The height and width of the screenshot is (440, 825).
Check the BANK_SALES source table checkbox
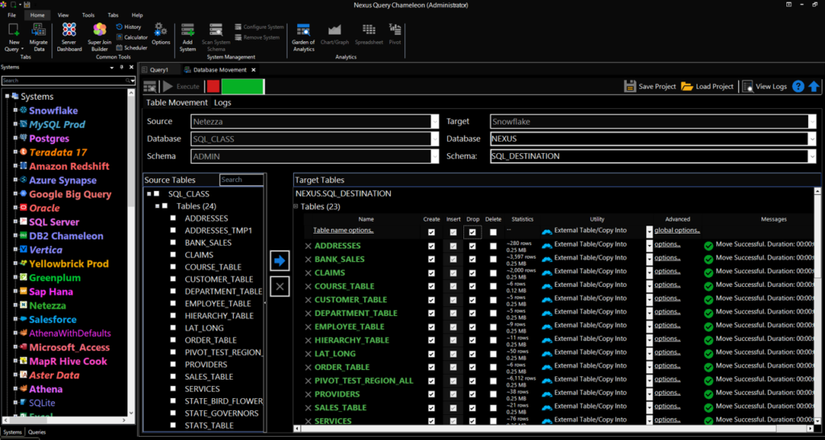pyautogui.click(x=173, y=243)
